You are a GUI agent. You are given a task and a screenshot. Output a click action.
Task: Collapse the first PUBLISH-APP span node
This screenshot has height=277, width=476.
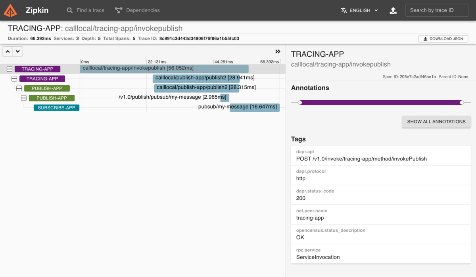coord(19,88)
